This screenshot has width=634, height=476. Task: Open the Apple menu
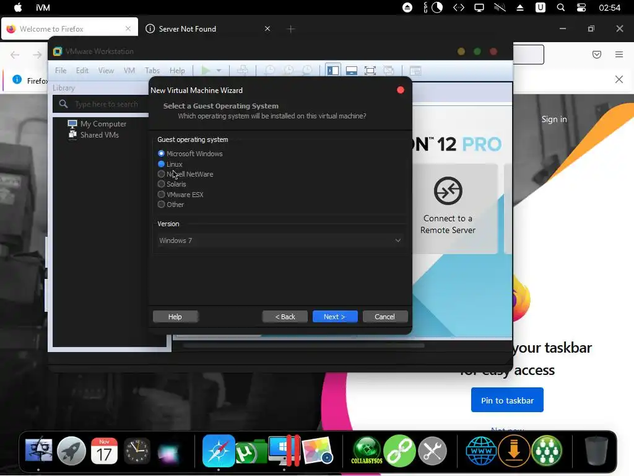[18, 7]
